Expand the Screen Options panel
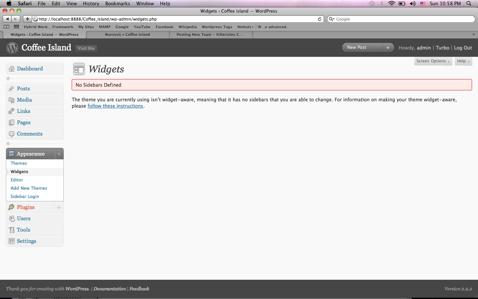This screenshot has height=299, width=478. point(433,61)
